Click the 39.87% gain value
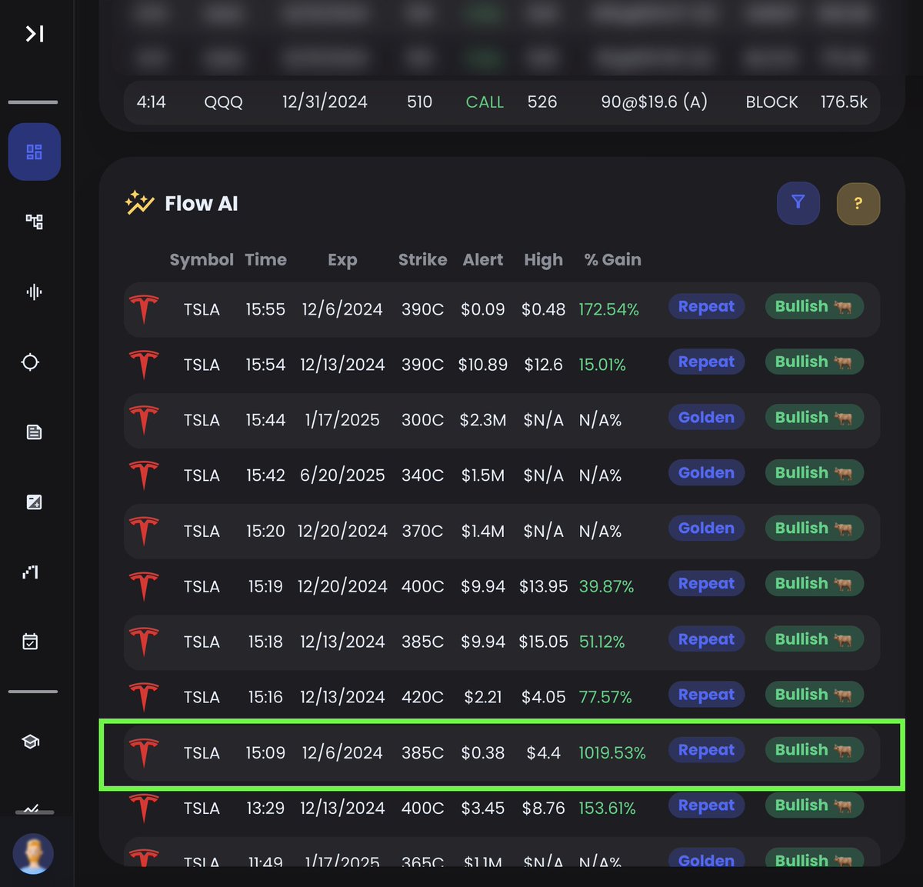This screenshot has width=923, height=887. pos(606,586)
